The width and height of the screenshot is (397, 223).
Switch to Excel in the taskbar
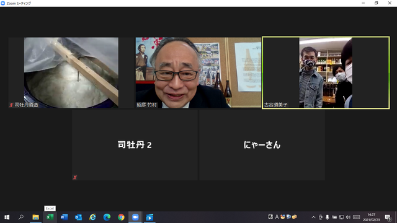tap(50, 217)
